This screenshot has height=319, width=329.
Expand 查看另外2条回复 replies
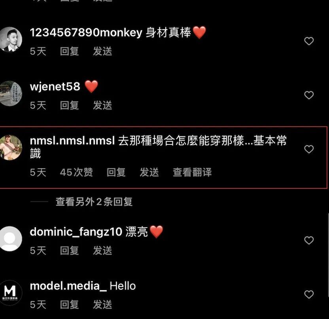coord(94,201)
